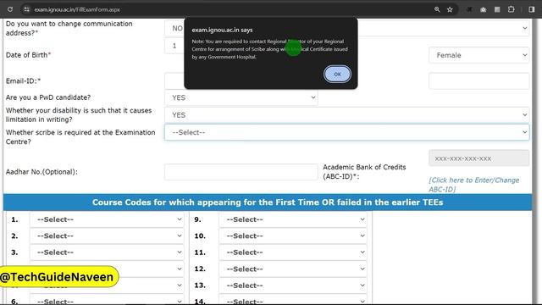This screenshot has height=305, width=542.
Task: Open course code dropdown number 10
Action: 293,236
